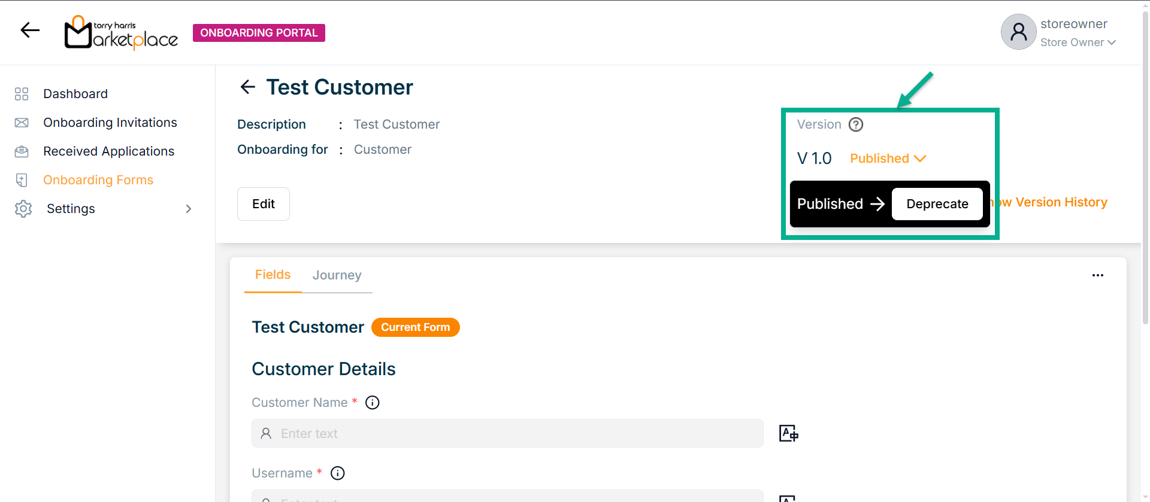Click the storeowner profile avatar icon
This screenshot has width=1150, height=502.
point(1018,32)
